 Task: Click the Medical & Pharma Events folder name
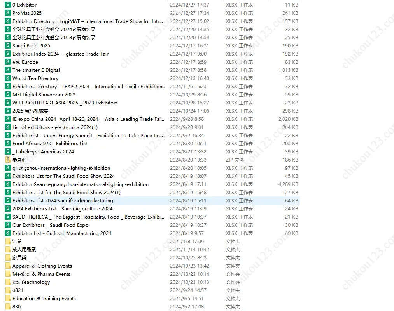41,274
